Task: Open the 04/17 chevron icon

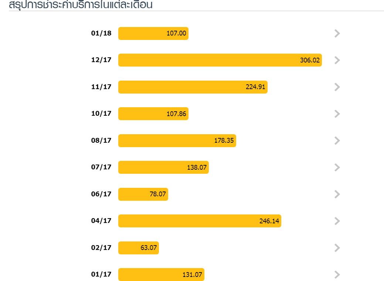Action: 337,221
